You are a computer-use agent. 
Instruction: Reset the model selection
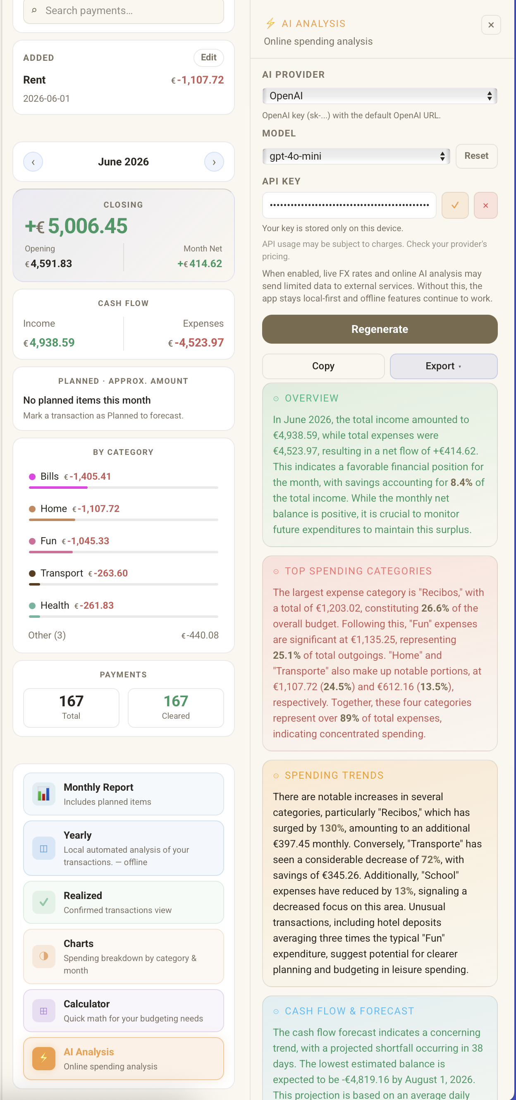(x=476, y=156)
